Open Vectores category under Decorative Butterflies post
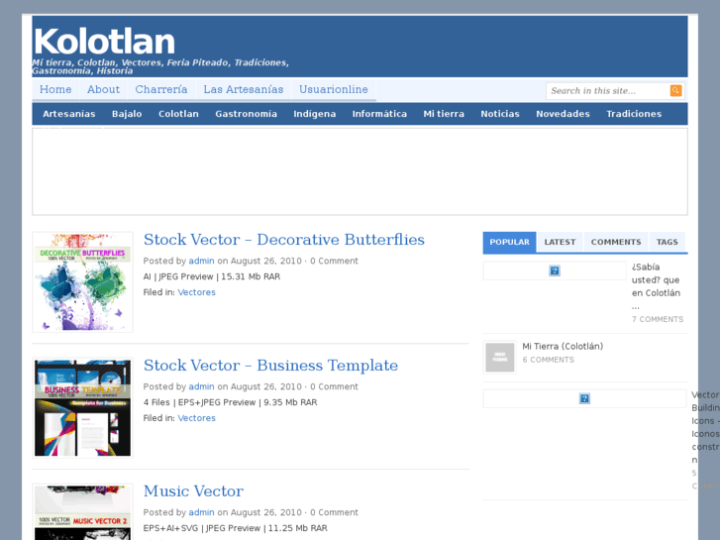The height and width of the screenshot is (540, 720). coord(196,292)
